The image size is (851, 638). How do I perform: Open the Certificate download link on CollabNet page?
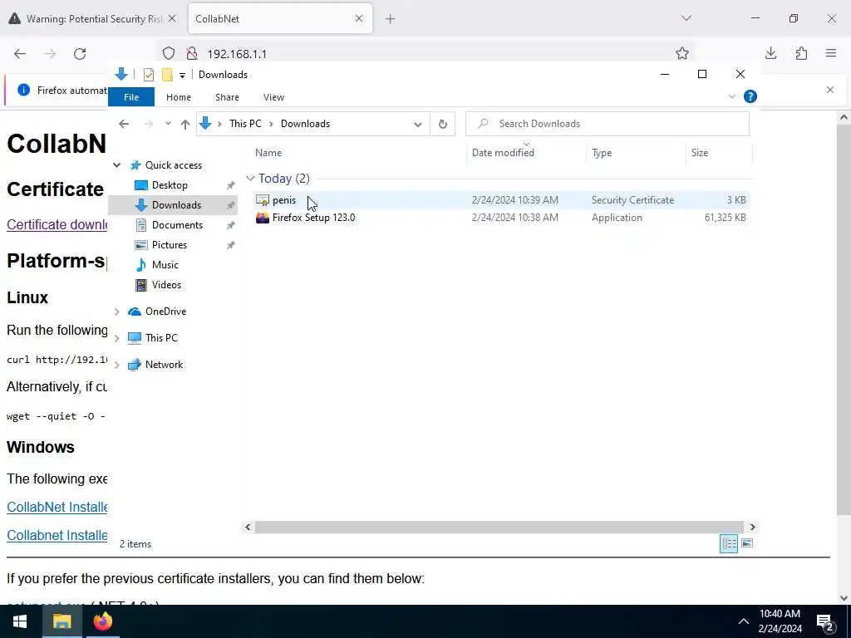pyautogui.click(x=57, y=224)
